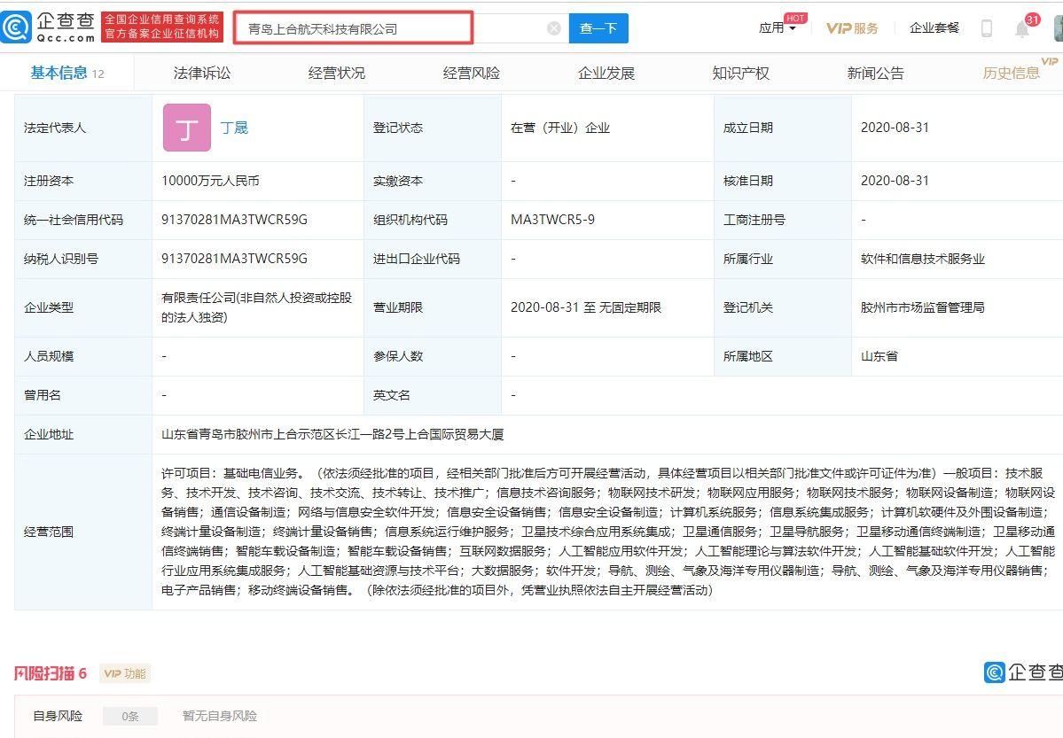
Task: Click the 查一下 search button
Action: (598, 27)
